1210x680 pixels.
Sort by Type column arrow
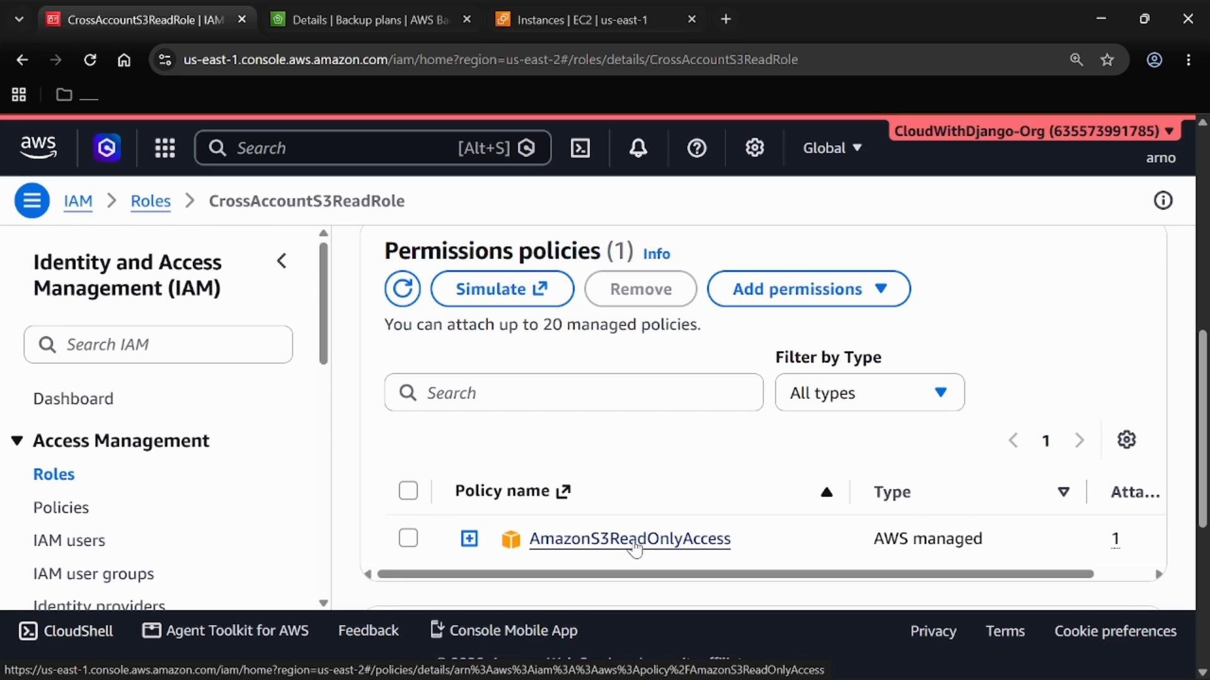(x=1064, y=492)
